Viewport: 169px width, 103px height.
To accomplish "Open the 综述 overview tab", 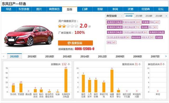I will coord(9,9).
